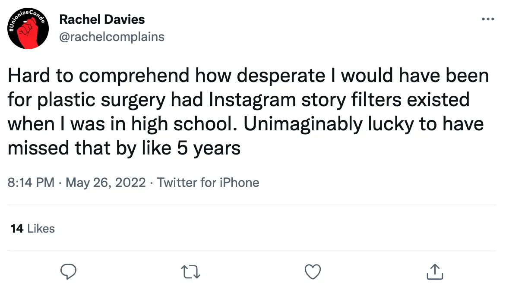Viewport: 506px width, 290px height.
Task: Click the last tweet line 'missed that by like 5 years'
Action: tap(124, 148)
